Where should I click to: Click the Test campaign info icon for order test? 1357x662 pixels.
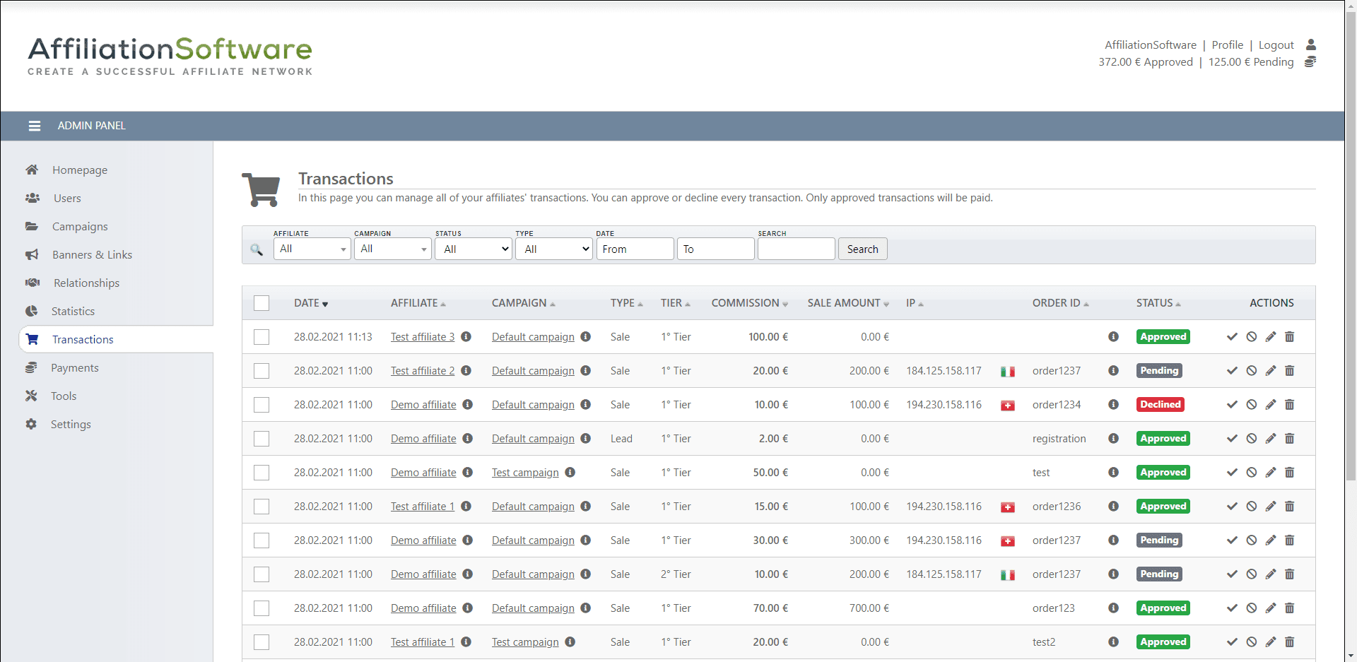pyautogui.click(x=570, y=473)
